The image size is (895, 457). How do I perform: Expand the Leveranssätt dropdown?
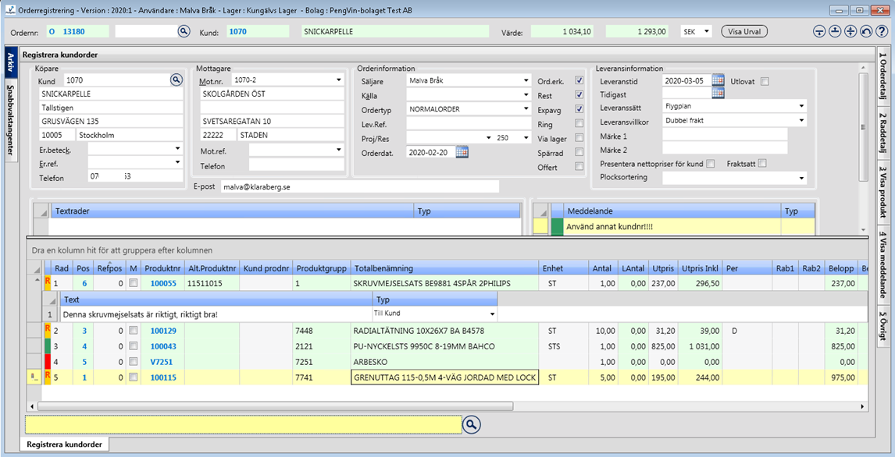[x=801, y=107]
